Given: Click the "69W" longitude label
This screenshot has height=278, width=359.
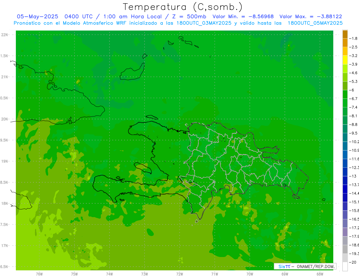Looking at the screenshot, I should click(285, 274).
